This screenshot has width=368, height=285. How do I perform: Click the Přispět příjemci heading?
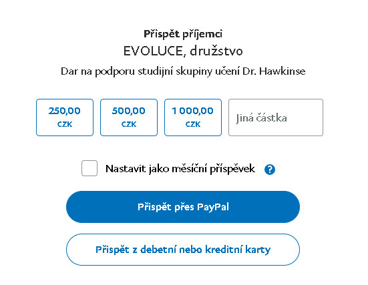(183, 34)
